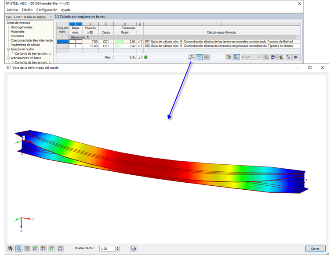The height and width of the screenshot is (255, 334).
Task: Toggle the highlighted cross-section stress view icon
Action: click(199, 57)
